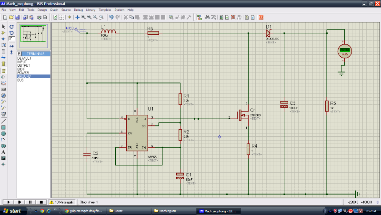Click the 'P' pick devices button
381x215 pixels.
(x=20, y=53)
